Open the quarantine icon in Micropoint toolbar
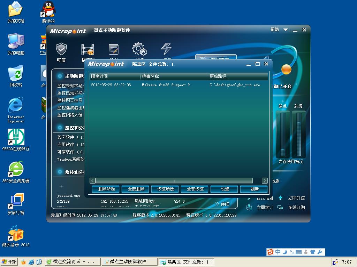This screenshot has height=267, width=357. tap(88, 49)
